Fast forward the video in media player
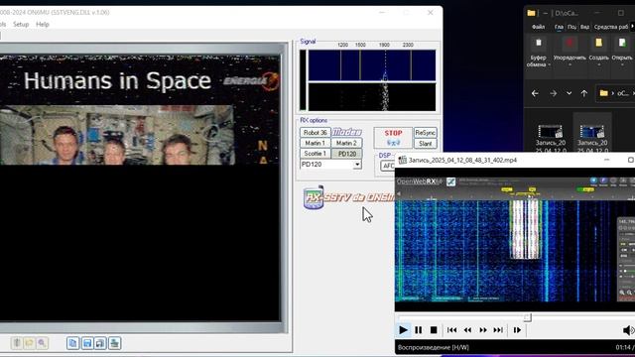 point(483,330)
